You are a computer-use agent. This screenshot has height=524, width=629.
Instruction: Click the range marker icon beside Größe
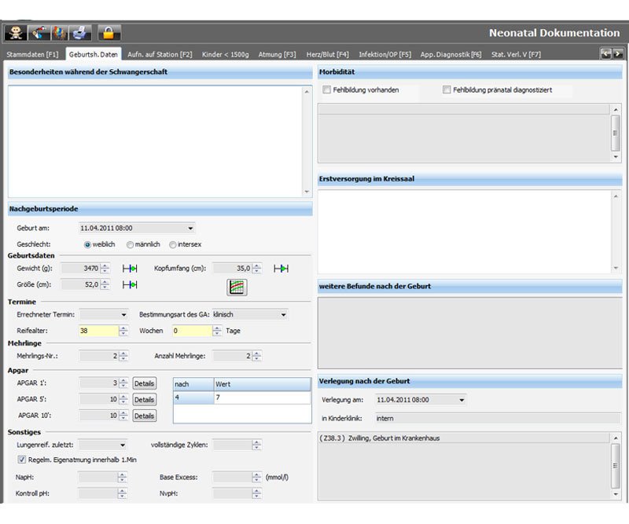[x=130, y=284]
